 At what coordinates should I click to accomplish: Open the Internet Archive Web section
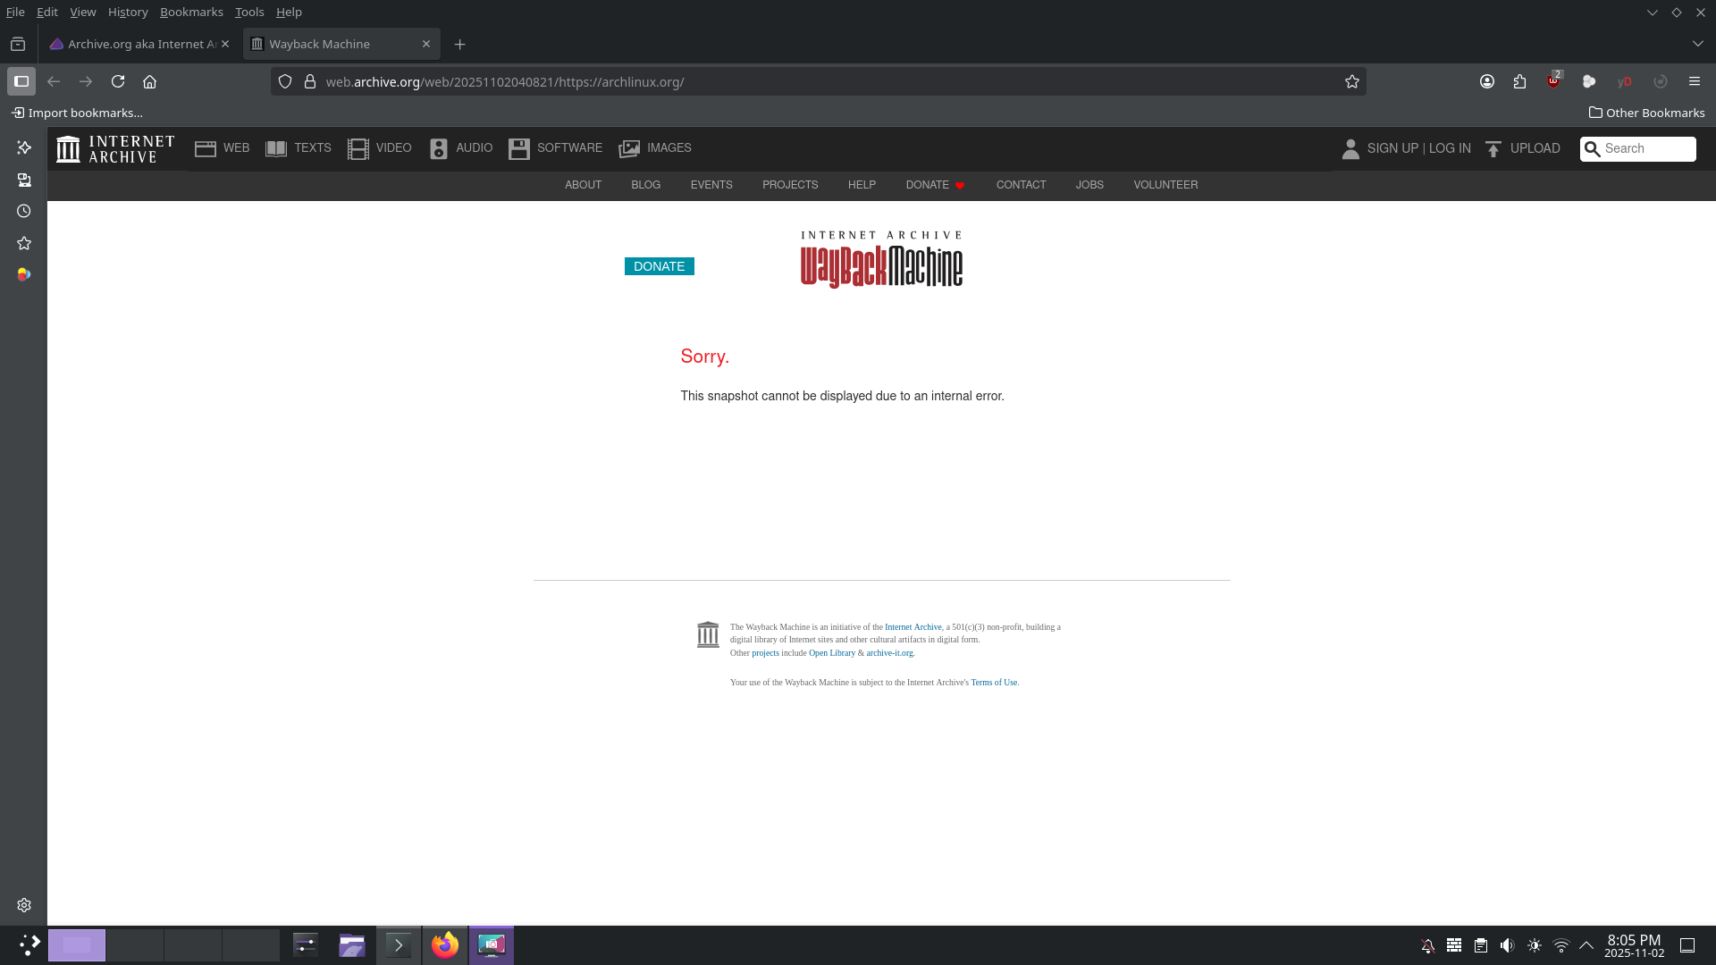point(223,148)
